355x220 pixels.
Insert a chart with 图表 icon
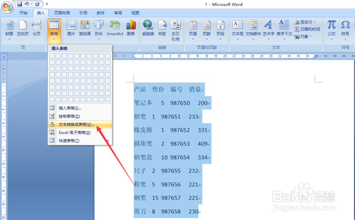click(x=131, y=28)
